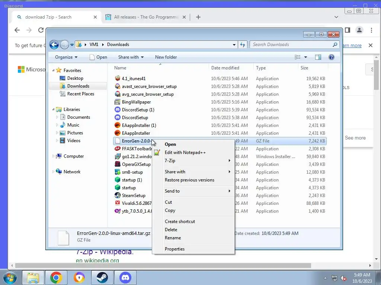The width and height of the screenshot is (381, 285).
Task: Open the Chrome profile avatar
Action: pos(359,30)
